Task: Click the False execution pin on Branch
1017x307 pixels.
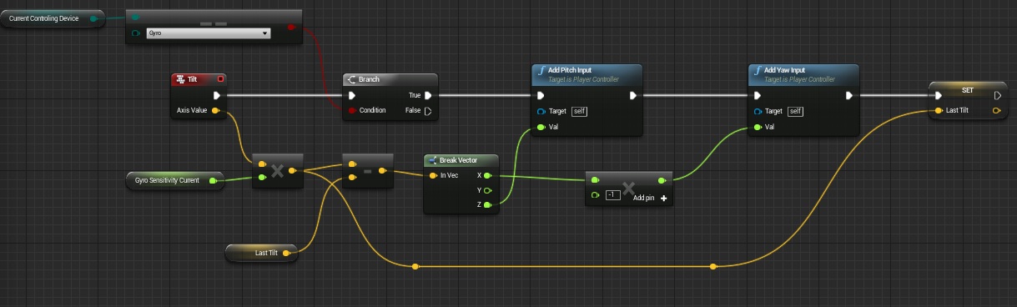Action: coord(428,111)
